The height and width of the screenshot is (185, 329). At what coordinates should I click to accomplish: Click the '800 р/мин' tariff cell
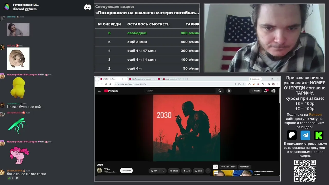click(x=190, y=33)
